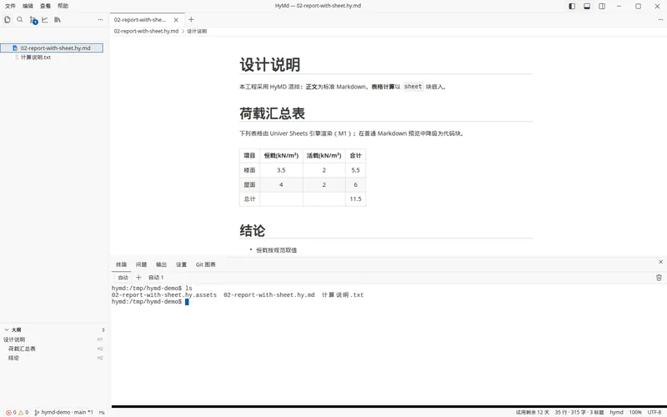The image size is (667, 417).
Task: Switch to the 输出 panel tab
Action: (161, 264)
